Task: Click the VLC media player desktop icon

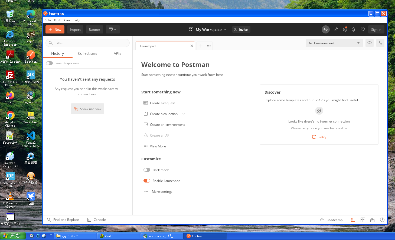Action: tap(10, 200)
